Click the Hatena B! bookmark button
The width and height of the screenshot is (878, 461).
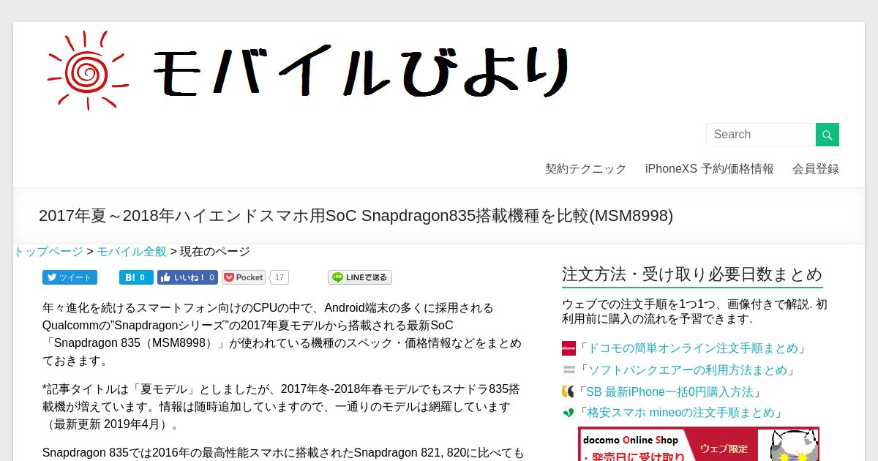point(136,277)
